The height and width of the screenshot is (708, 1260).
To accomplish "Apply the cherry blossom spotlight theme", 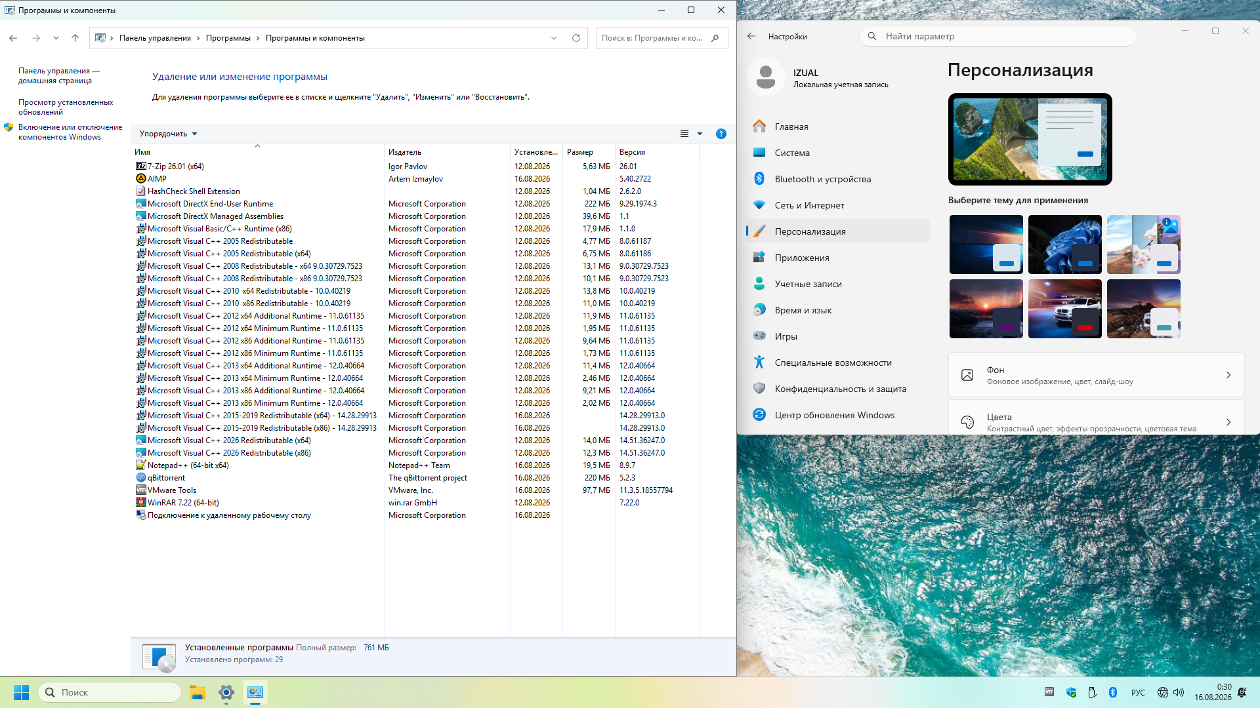I will [x=1144, y=245].
